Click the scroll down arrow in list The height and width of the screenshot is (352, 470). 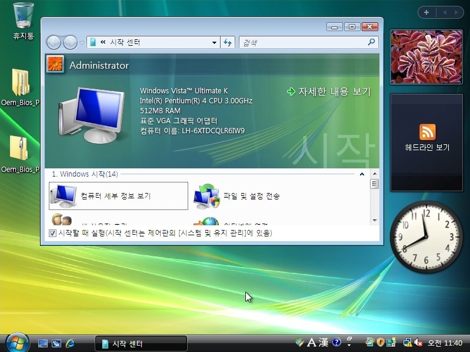tap(374, 221)
